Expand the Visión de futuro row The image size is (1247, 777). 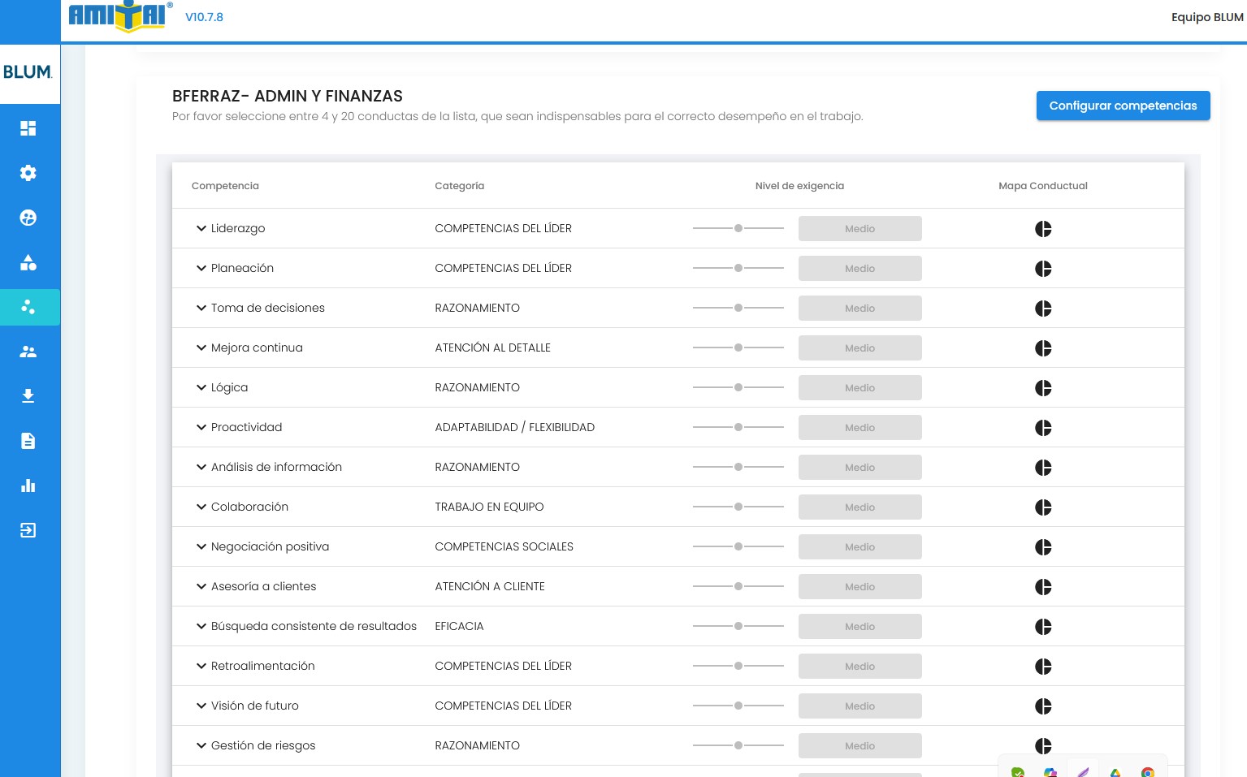coord(201,706)
